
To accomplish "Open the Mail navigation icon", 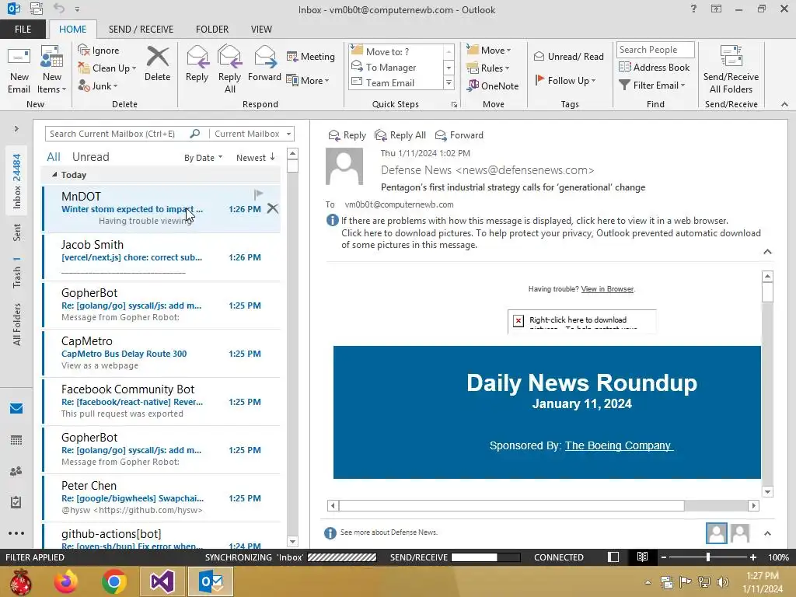I will click(16, 409).
